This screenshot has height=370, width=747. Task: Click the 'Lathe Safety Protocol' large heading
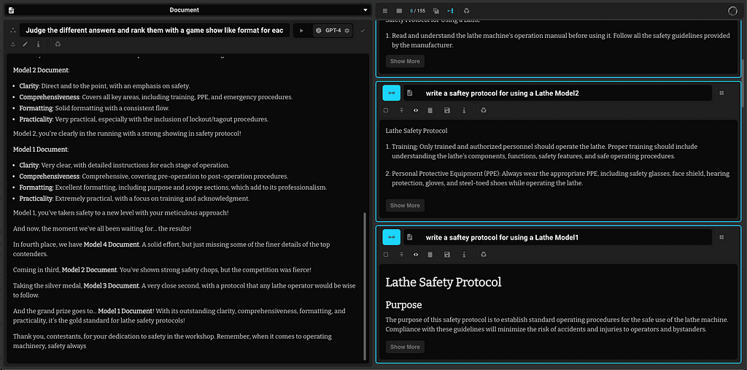(x=443, y=282)
